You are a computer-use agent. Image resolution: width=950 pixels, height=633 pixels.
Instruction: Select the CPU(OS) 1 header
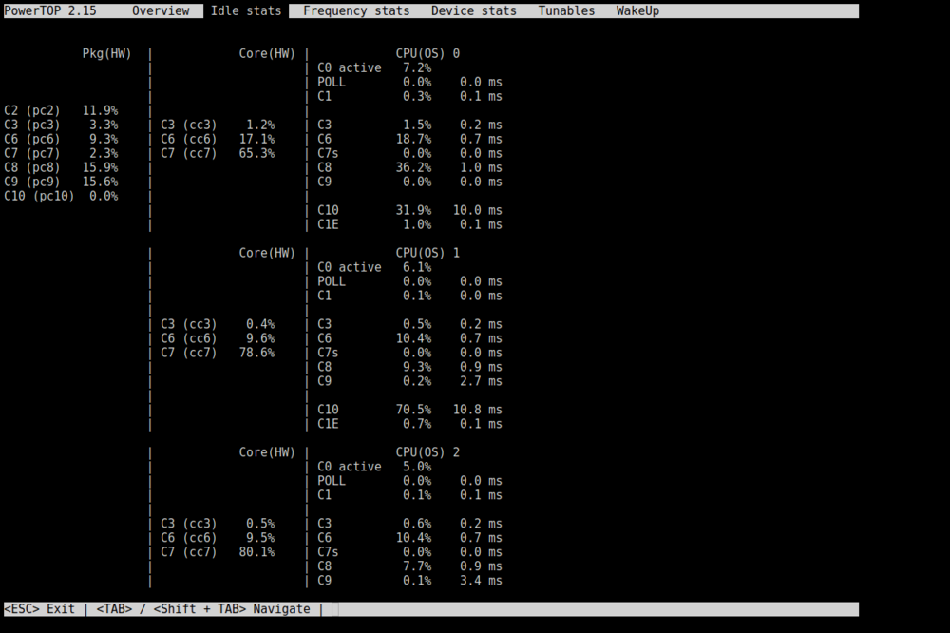[x=427, y=253]
